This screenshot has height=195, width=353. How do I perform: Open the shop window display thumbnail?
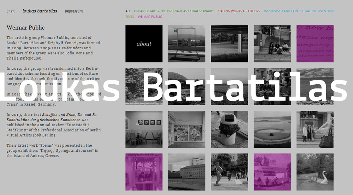(187, 129)
